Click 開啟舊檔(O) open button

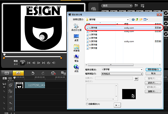[x=153, y=69]
